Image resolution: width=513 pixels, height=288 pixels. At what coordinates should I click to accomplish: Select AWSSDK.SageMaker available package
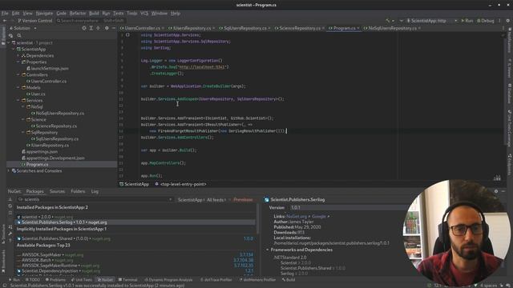click(x=135, y=254)
